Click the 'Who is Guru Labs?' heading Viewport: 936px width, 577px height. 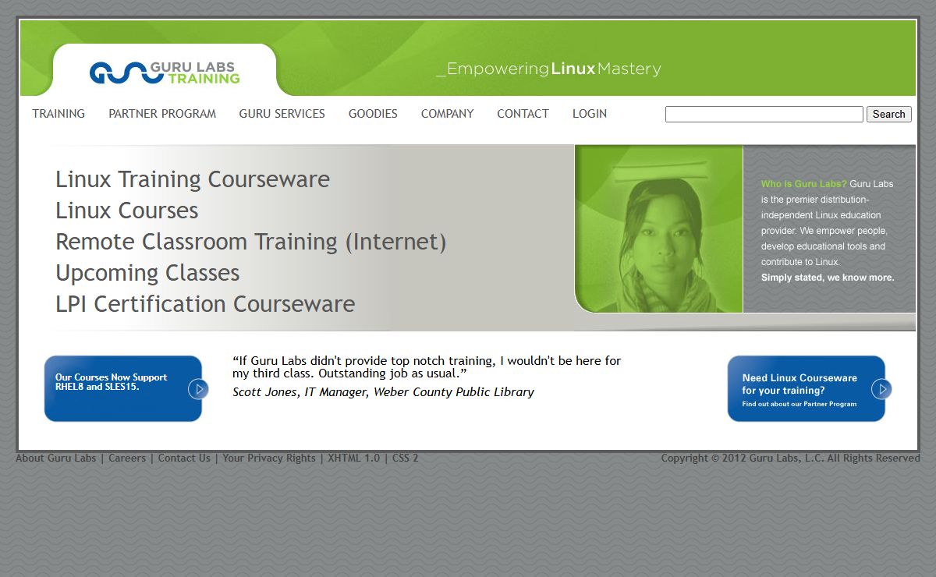click(x=803, y=184)
